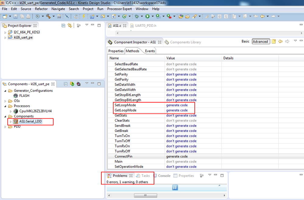The height and width of the screenshot is (200, 304).
Task: Open the Refactor menu
Action: coord(41,9)
